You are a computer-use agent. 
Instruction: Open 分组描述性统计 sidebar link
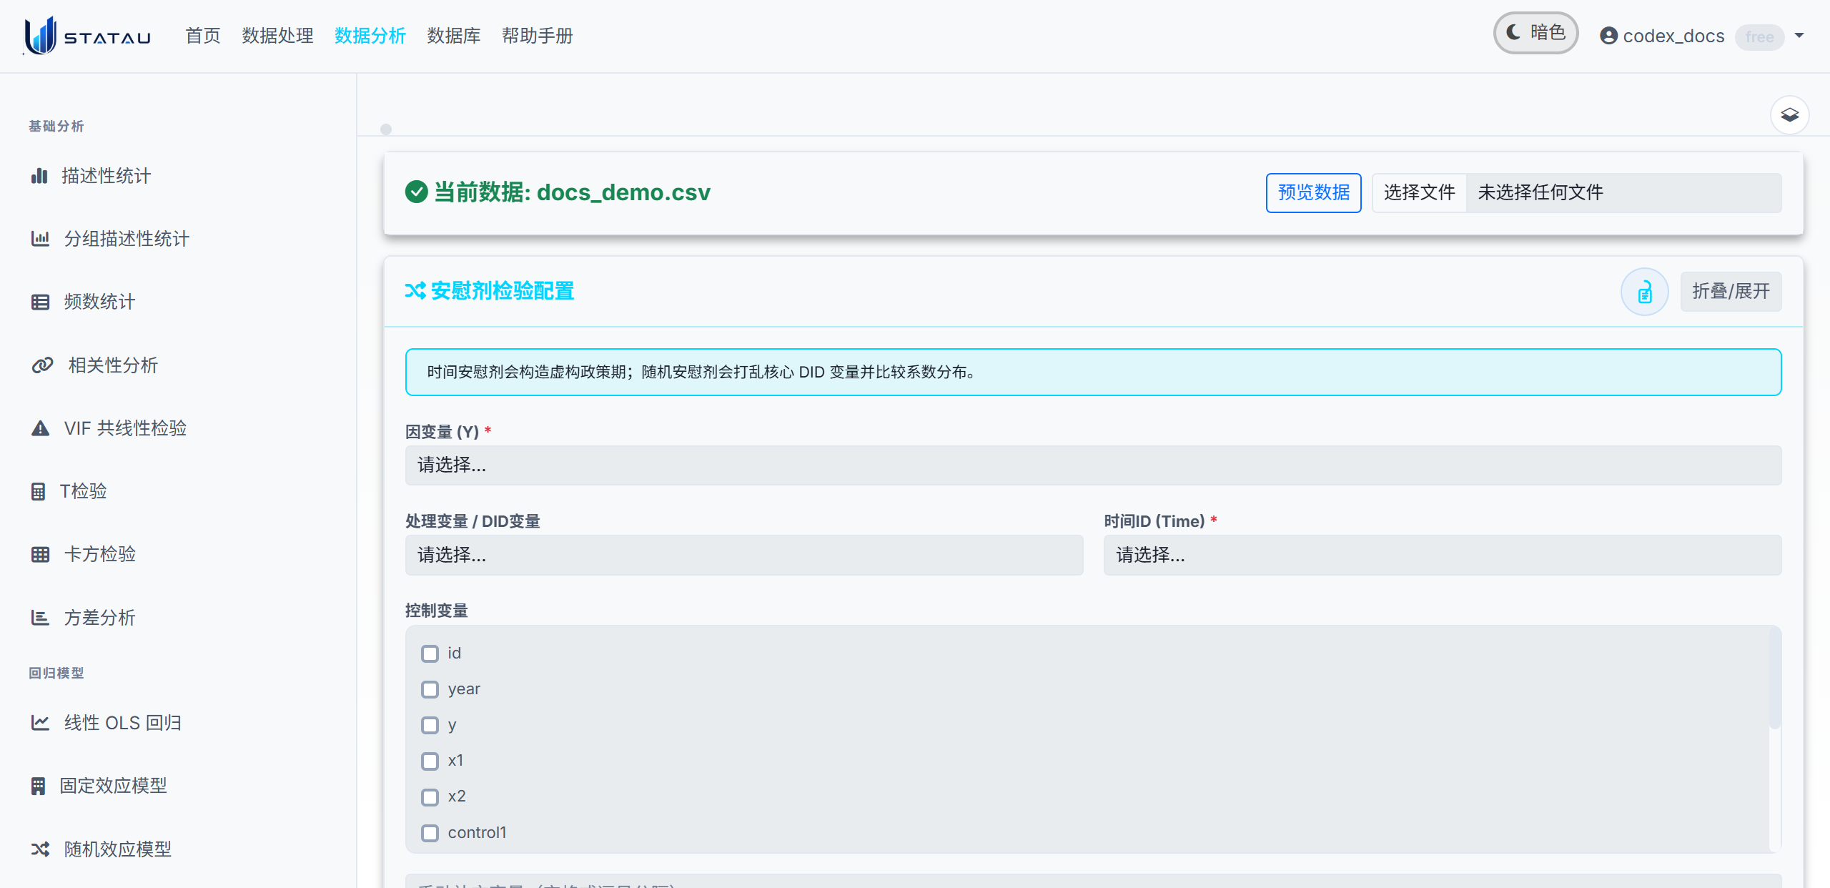click(x=127, y=239)
